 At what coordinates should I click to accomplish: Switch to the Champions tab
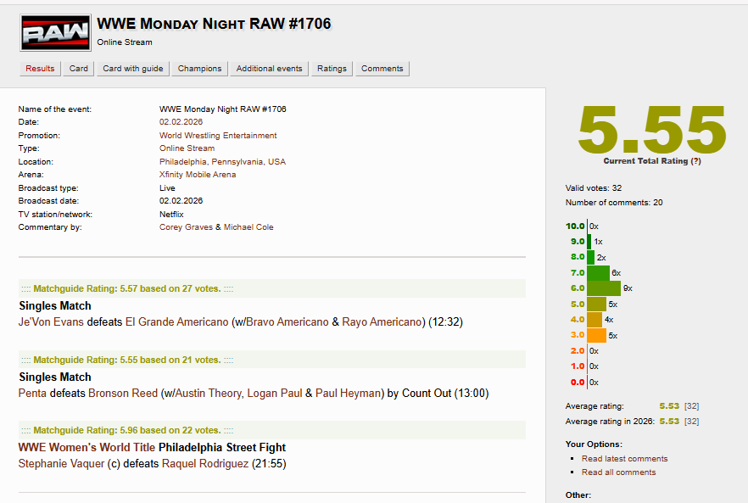pos(199,68)
